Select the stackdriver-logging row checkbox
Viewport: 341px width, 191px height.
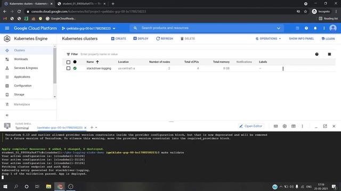click(x=68, y=68)
